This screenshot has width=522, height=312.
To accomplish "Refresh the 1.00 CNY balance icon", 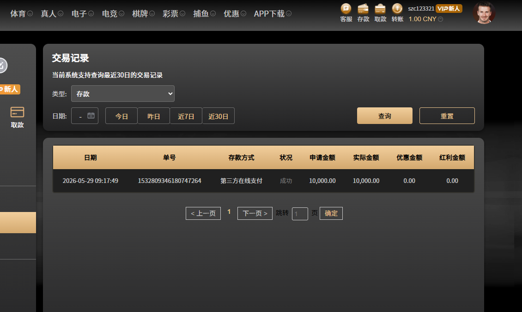I will pos(440,19).
